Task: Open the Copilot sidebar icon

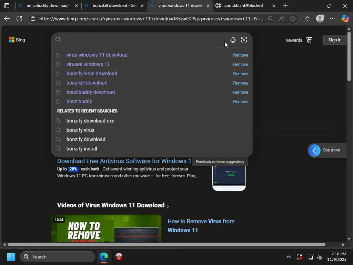Action: 345,19
